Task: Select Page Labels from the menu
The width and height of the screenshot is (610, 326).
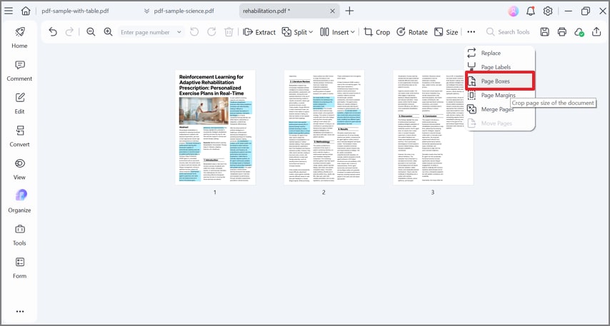Action: tap(500, 67)
